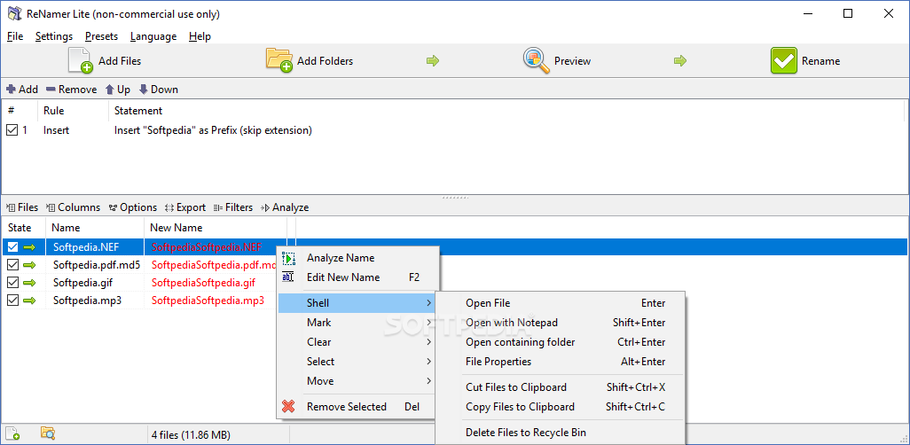Open the File menu
This screenshot has height=445, width=910.
[15, 36]
